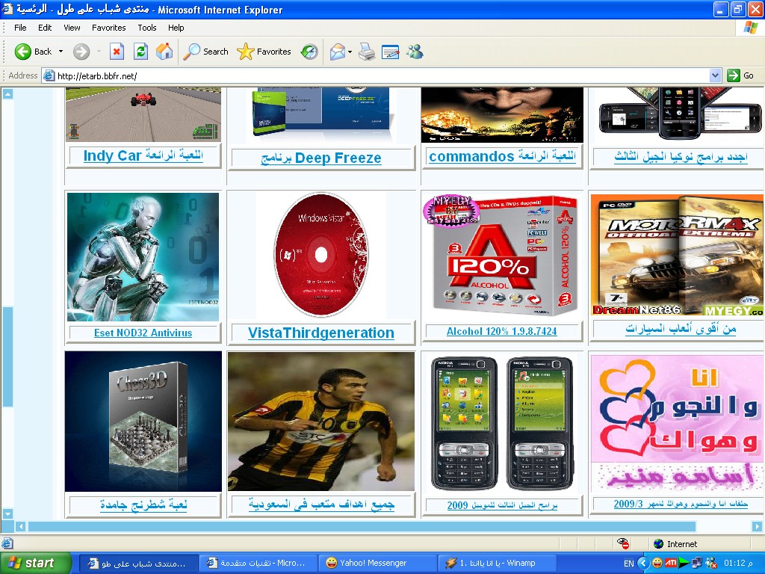Open the Indy Car game link

143,155
